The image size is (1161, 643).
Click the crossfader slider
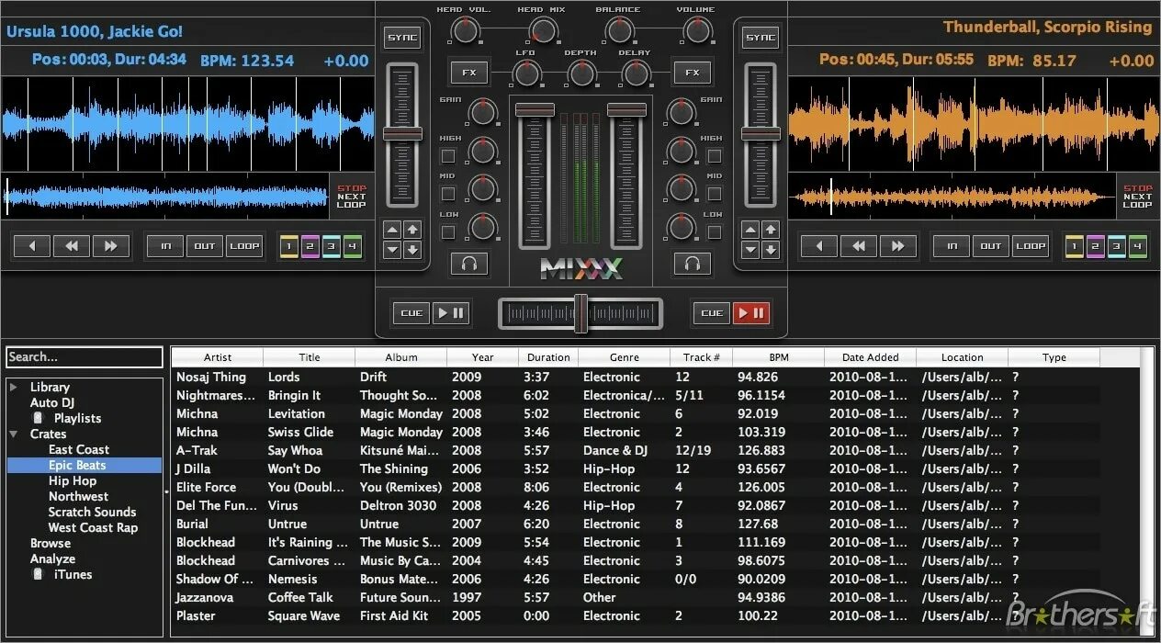tap(580, 313)
